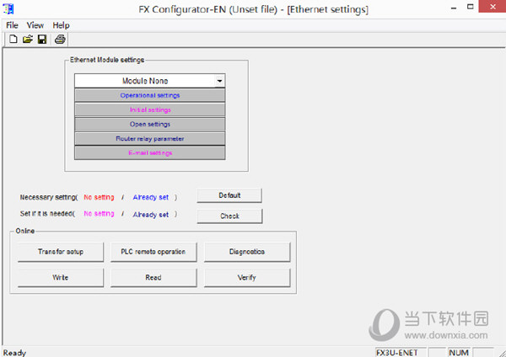Open E-mail settings
The width and height of the screenshot is (506, 357).
(150, 152)
